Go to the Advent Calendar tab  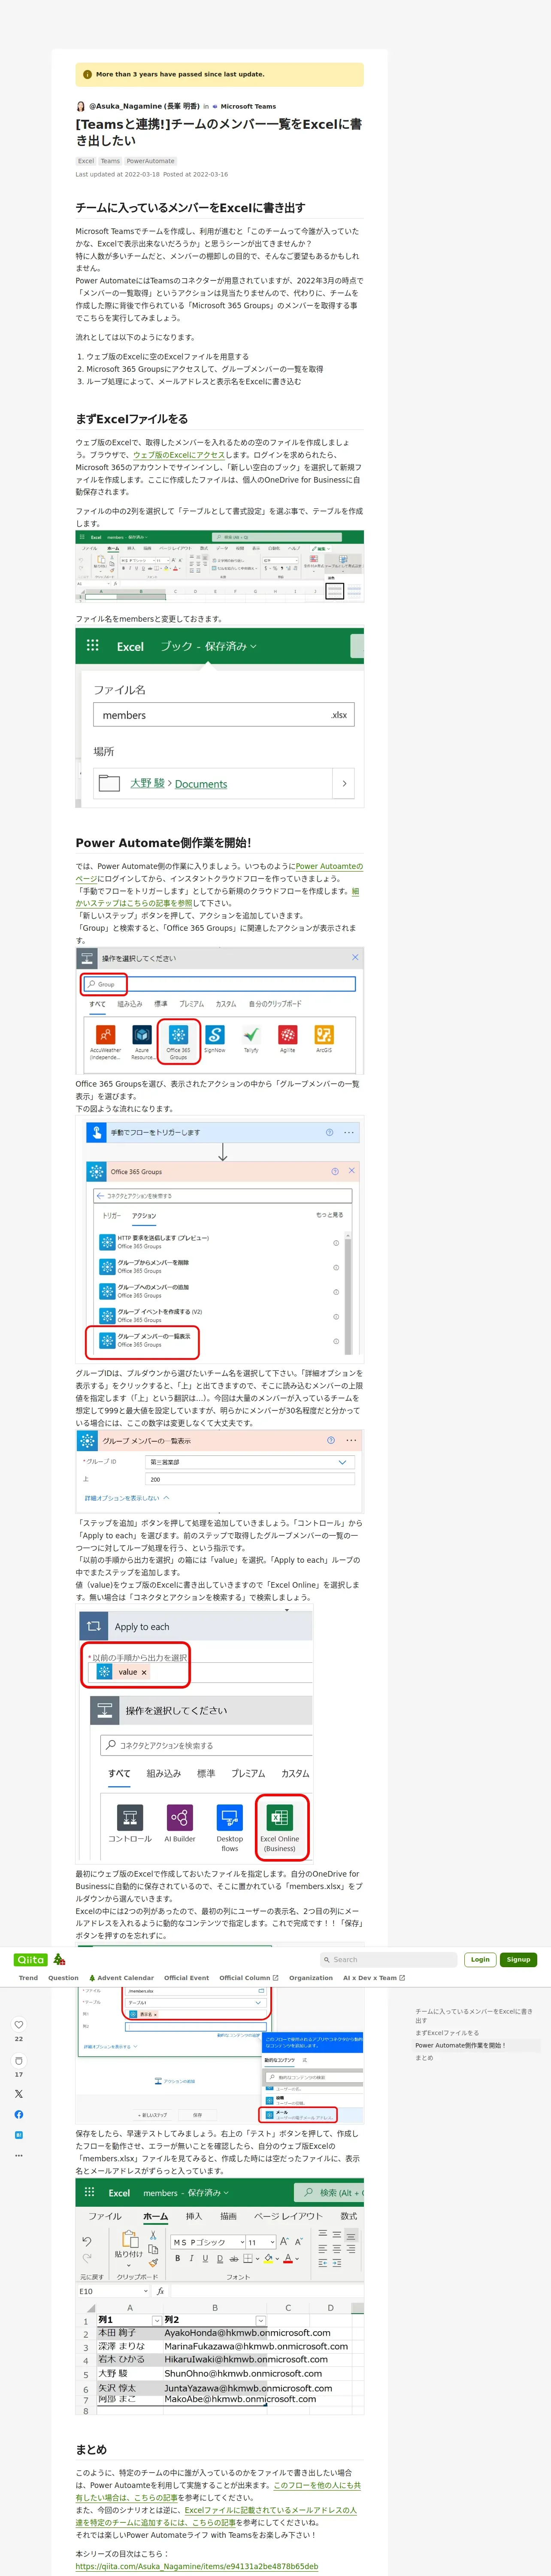coord(121,1977)
